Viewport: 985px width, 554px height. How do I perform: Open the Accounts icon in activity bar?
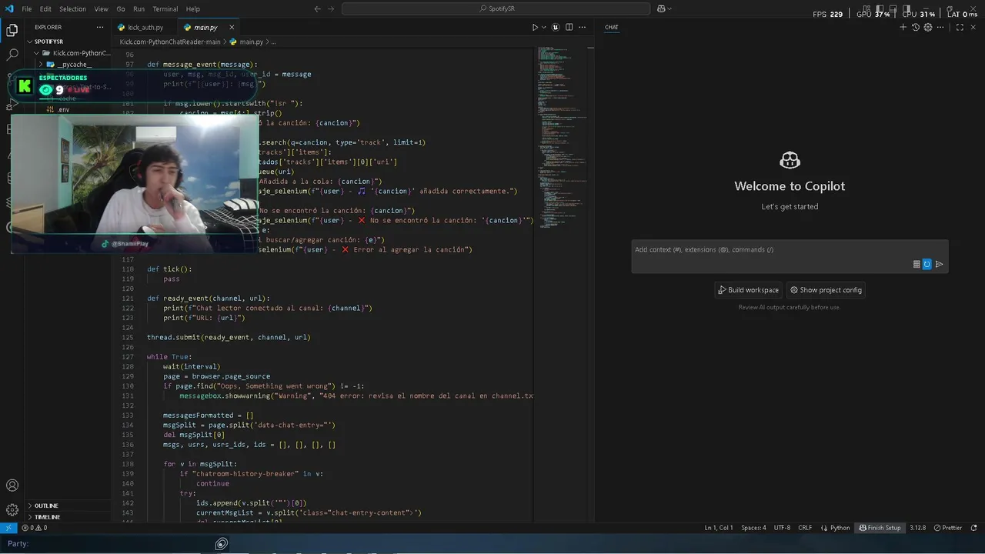(x=12, y=486)
